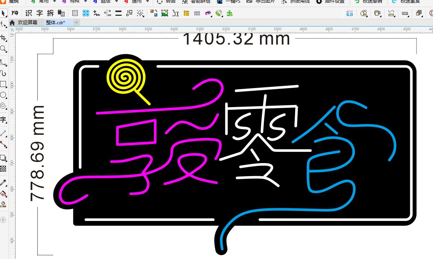Click the document page copy icon
This screenshot has height=259, width=433.
[x=61, y=13]
